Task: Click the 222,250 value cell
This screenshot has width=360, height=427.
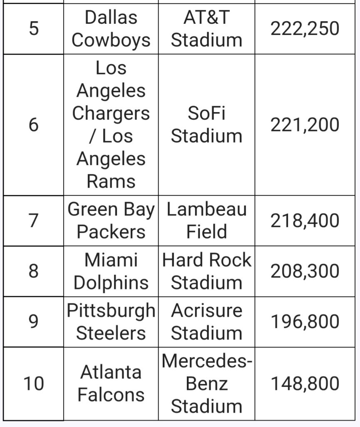Action: coord(305,29)
